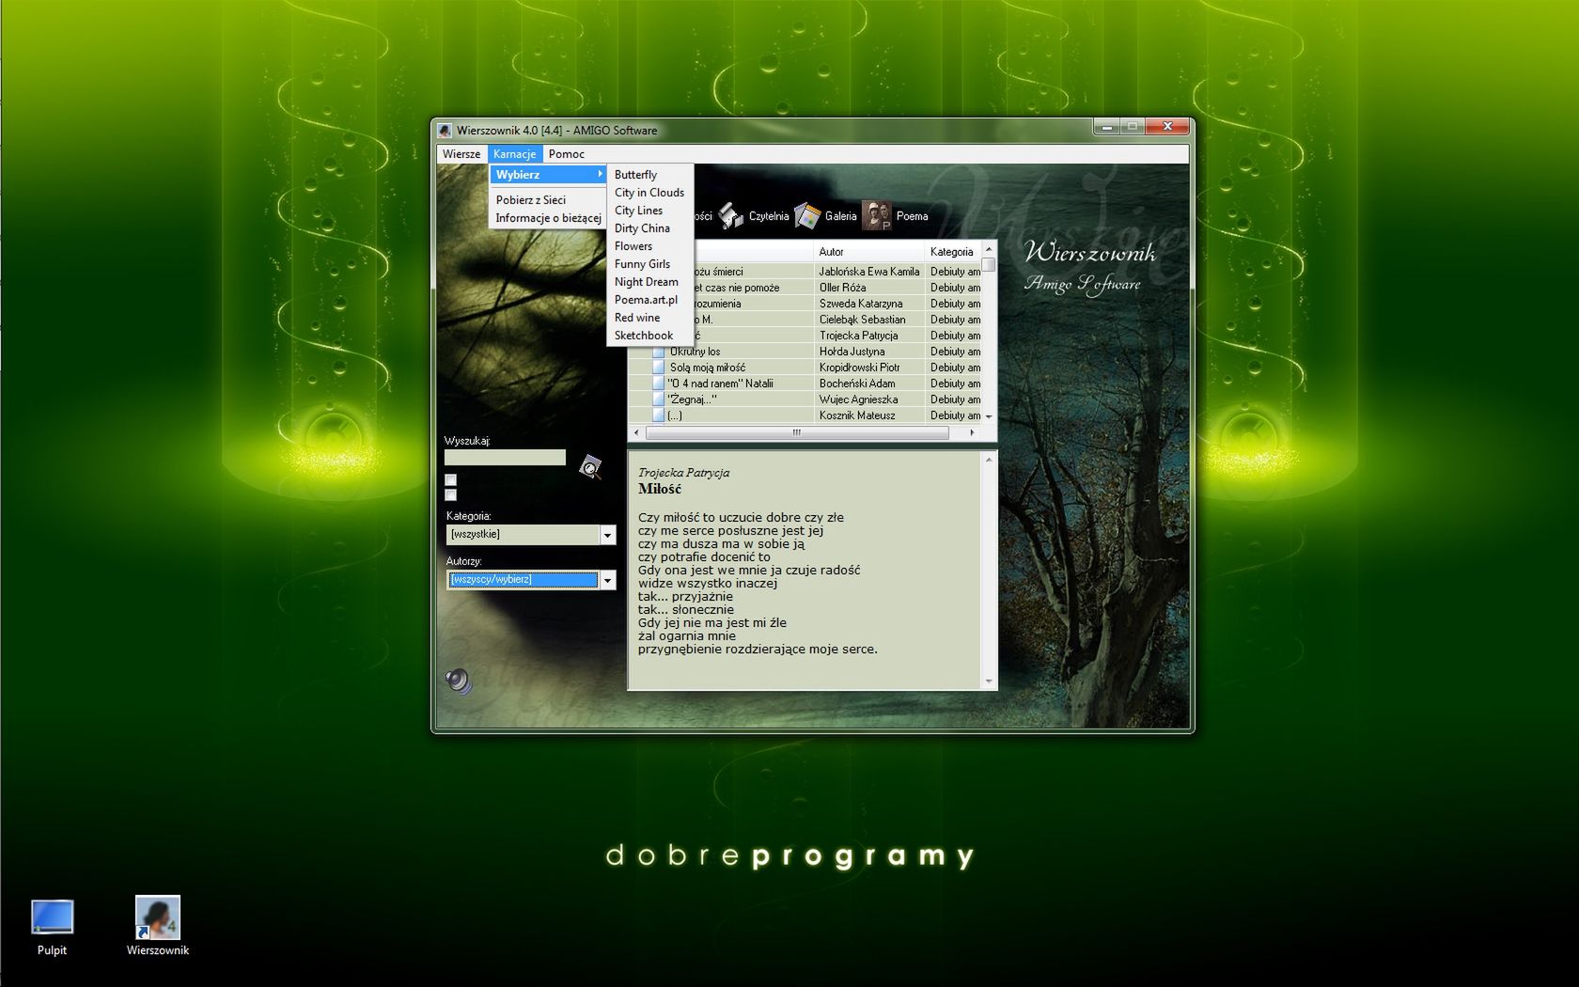Select the Sketchbook skin

click(650, 336)
